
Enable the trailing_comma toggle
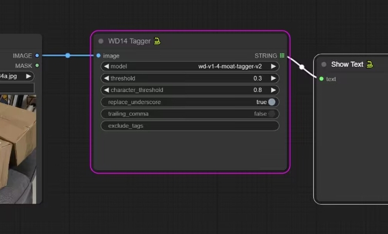(271, 114)
